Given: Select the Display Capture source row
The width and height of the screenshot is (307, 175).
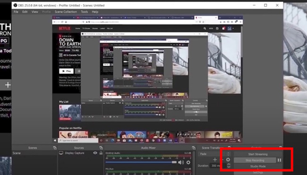Looking at the screenshot, I should tap(80, 153).
